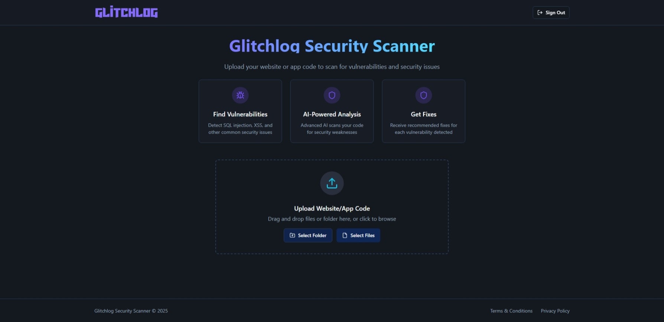Select the Get Fixes card
The height and width of the screenshot is (322, 664).
tap(423, 111)
